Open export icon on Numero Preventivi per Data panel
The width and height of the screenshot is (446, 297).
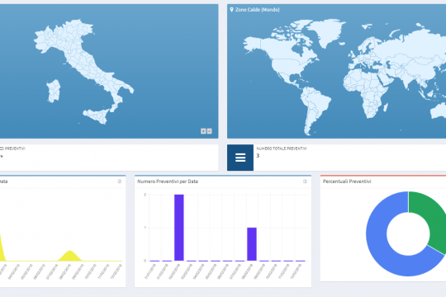[x=305, y=181]
